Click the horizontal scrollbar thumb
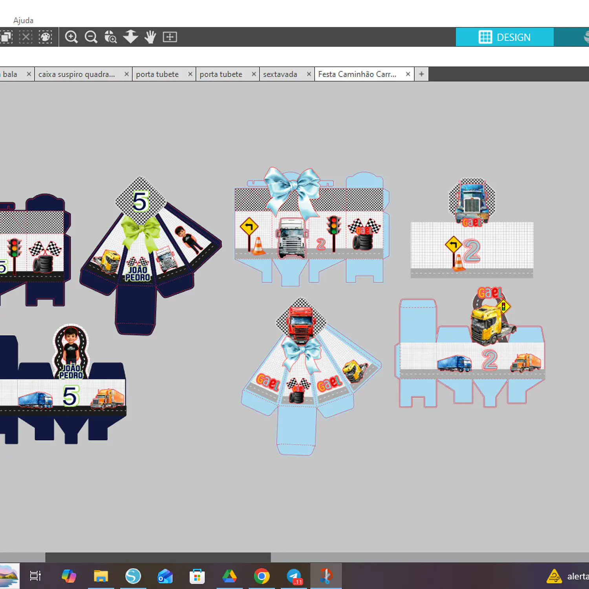Image resolution: width=589 pixels, height=589 pixels. (158, 557)
